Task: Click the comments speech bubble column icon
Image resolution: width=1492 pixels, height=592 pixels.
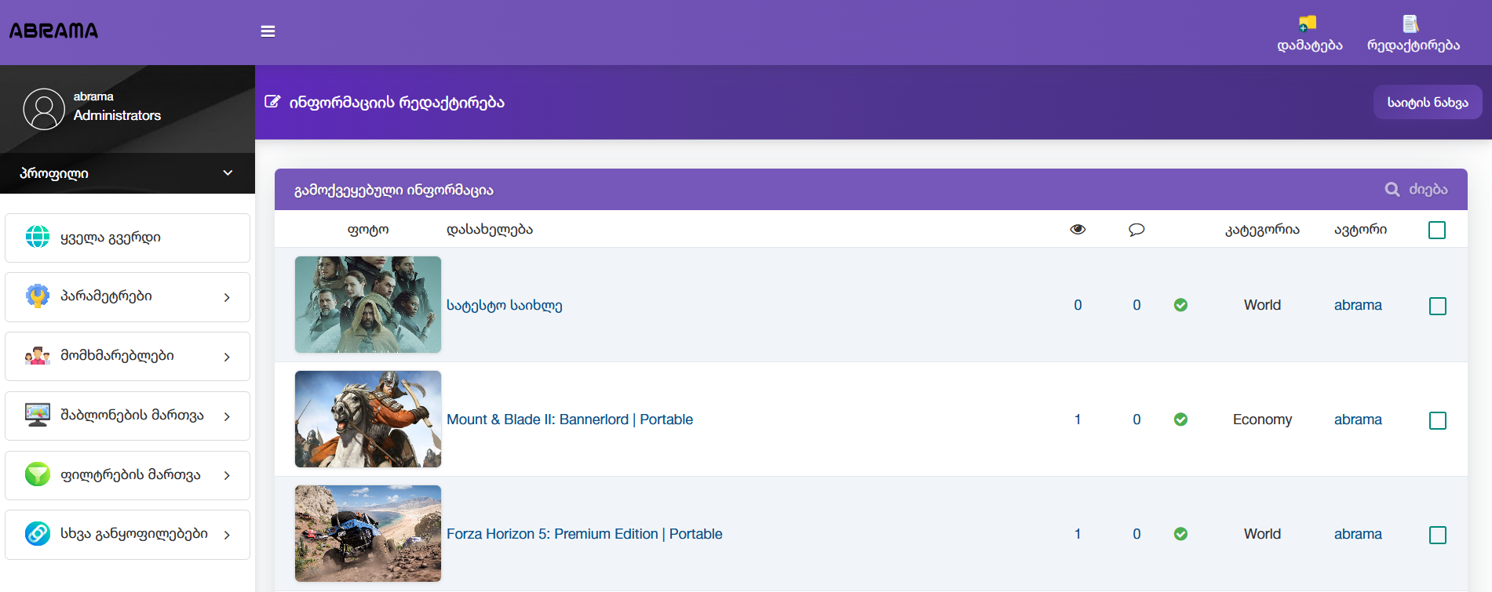Action: point(1136,230)
